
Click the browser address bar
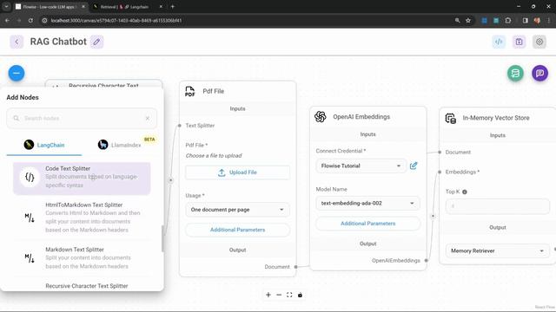coord(248,21)
